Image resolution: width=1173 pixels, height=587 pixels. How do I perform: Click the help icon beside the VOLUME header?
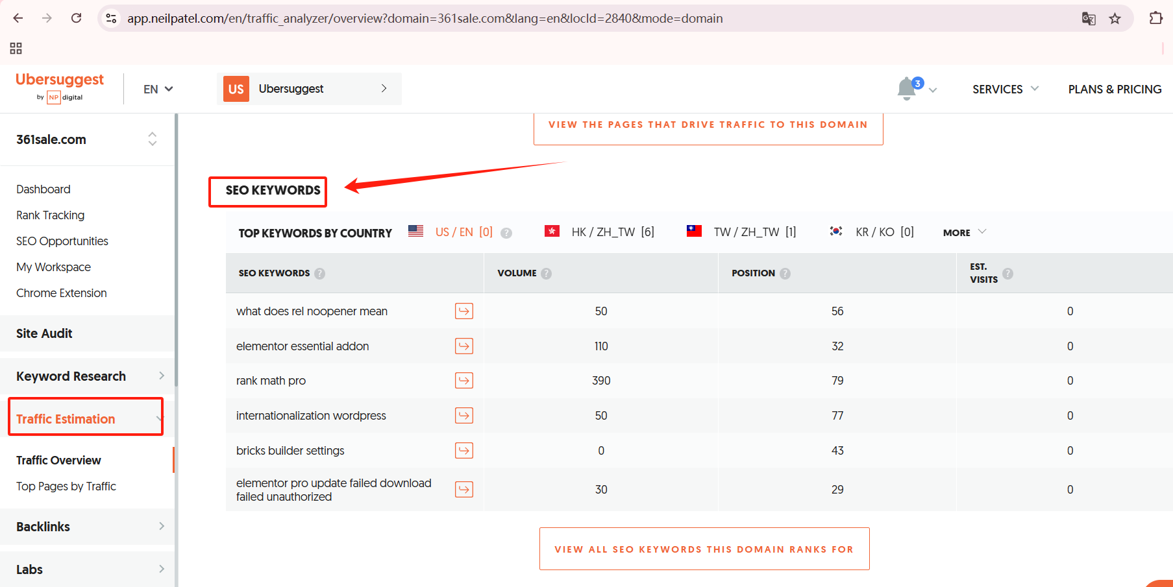(546, 273)
